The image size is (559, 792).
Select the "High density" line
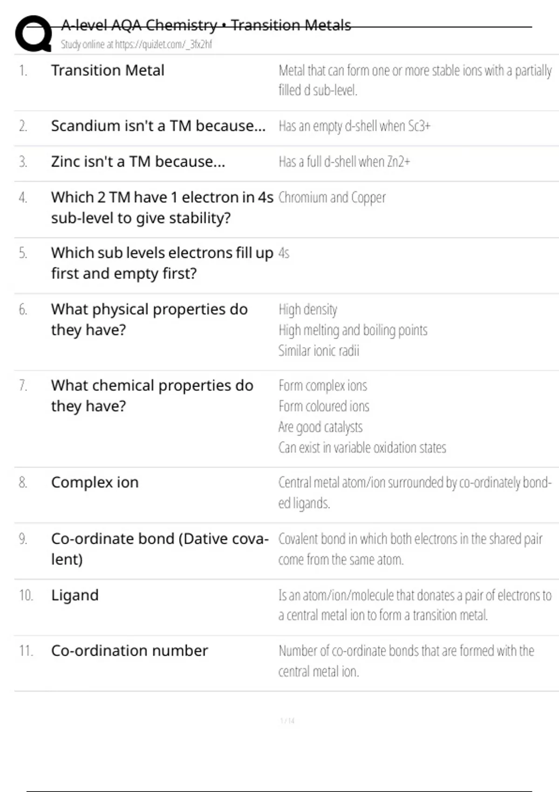[x=308, y=309]
